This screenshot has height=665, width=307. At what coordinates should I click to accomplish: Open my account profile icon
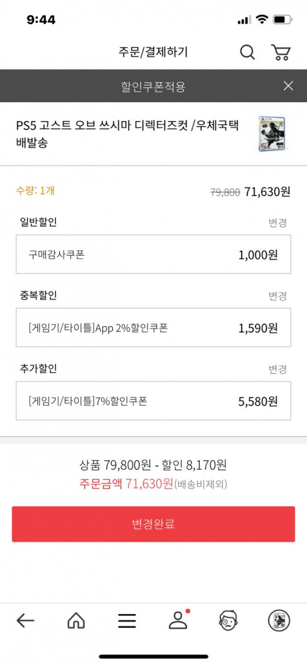[179, 620]
